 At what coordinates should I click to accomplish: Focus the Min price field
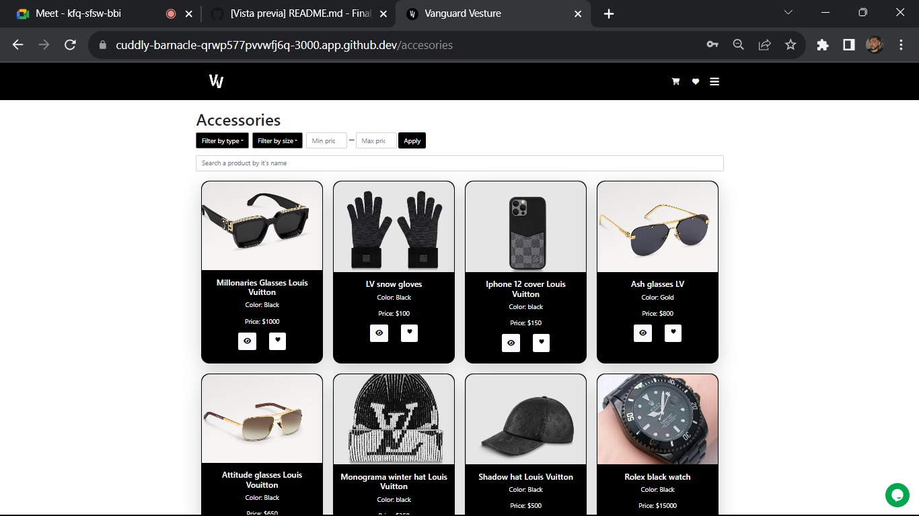click(326, 140)
